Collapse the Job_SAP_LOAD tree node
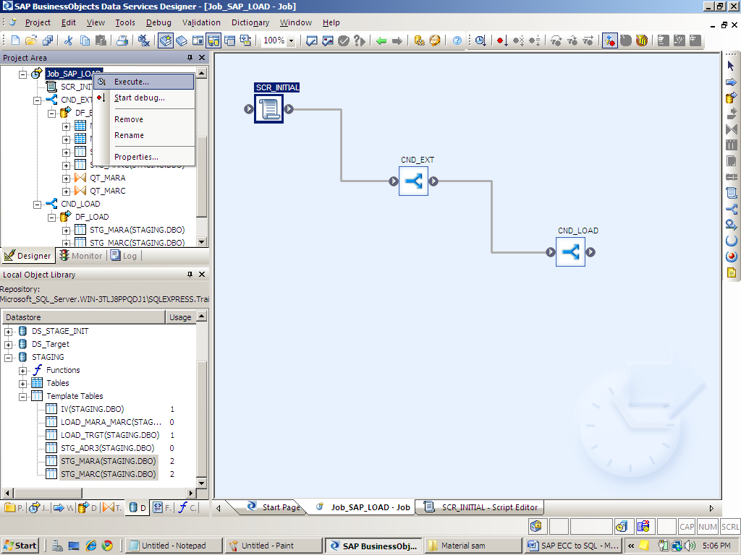The height and width of the screenshot is (555, 741). click(x=22, y=74)
